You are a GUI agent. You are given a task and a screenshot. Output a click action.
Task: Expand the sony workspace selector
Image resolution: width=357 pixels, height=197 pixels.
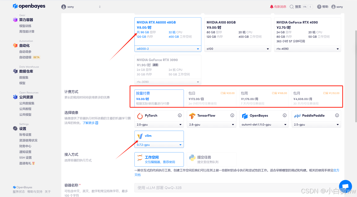point(81,7)
